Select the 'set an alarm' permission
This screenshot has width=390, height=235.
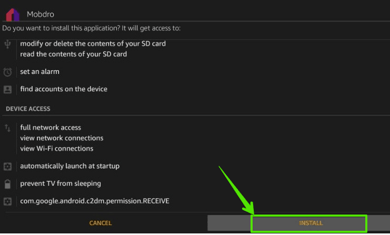tap(40, 72)
